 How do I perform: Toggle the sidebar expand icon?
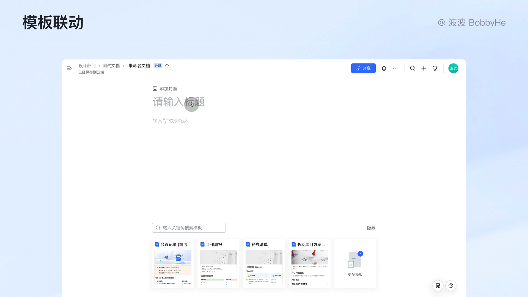pyautogui.click(x=69, y=68)
